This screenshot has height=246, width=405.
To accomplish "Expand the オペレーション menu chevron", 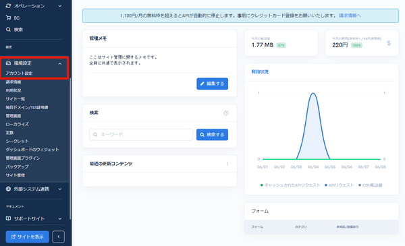I will click(60, 6).
